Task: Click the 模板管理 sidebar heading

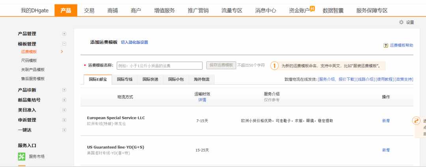Action: point(27,44)
